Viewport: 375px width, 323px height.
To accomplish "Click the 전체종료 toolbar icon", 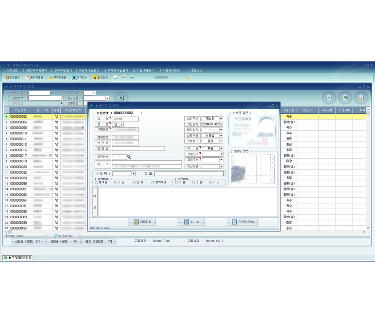I will pyautogui.click(x=7, y=78).
